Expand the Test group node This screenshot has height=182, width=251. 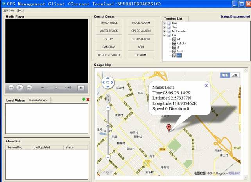pyautogui.click(x=164, y=27)
